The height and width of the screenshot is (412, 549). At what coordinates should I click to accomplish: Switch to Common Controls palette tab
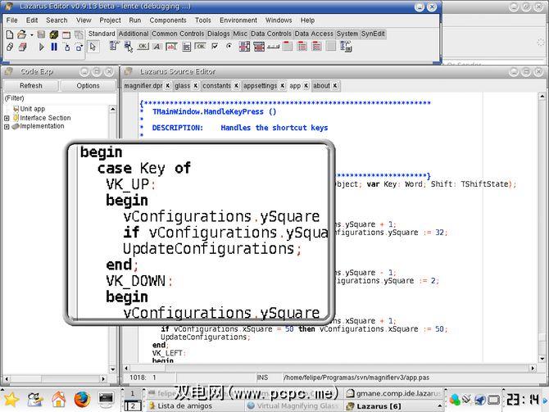click(x=178, y=34)
